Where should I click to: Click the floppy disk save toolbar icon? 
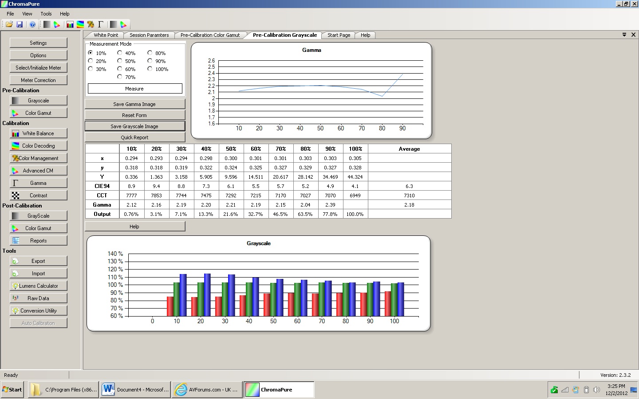click(x=20, y=24)
